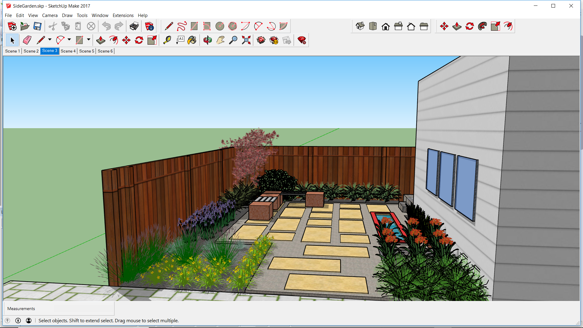Click the signed-in user status icon

tap(29, 320)
